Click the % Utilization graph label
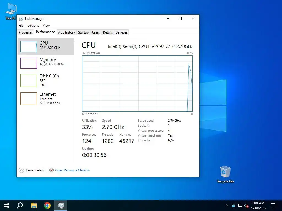Screen dimensions: 282x211 tap(91, 53)
